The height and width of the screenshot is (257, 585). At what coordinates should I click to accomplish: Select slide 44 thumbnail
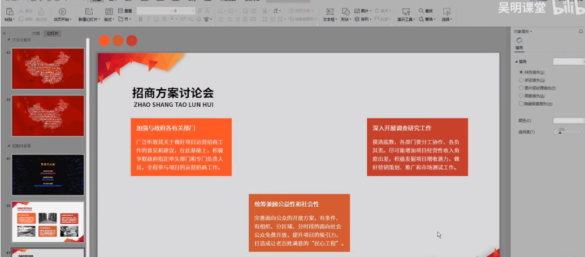pyautogui.click(x=48, y=116)
